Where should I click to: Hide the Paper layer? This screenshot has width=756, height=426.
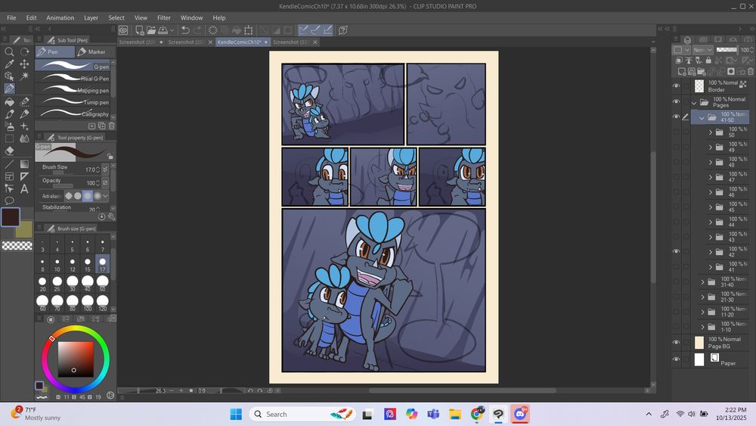pos(677,359)
